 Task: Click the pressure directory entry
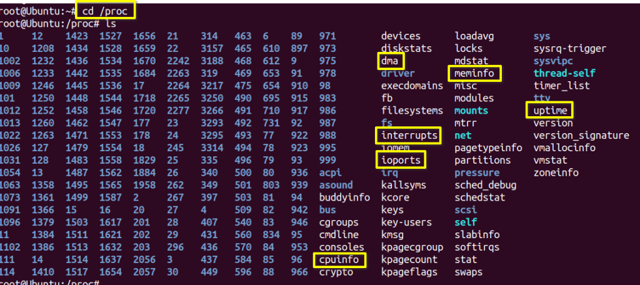[x=477, y=172]
